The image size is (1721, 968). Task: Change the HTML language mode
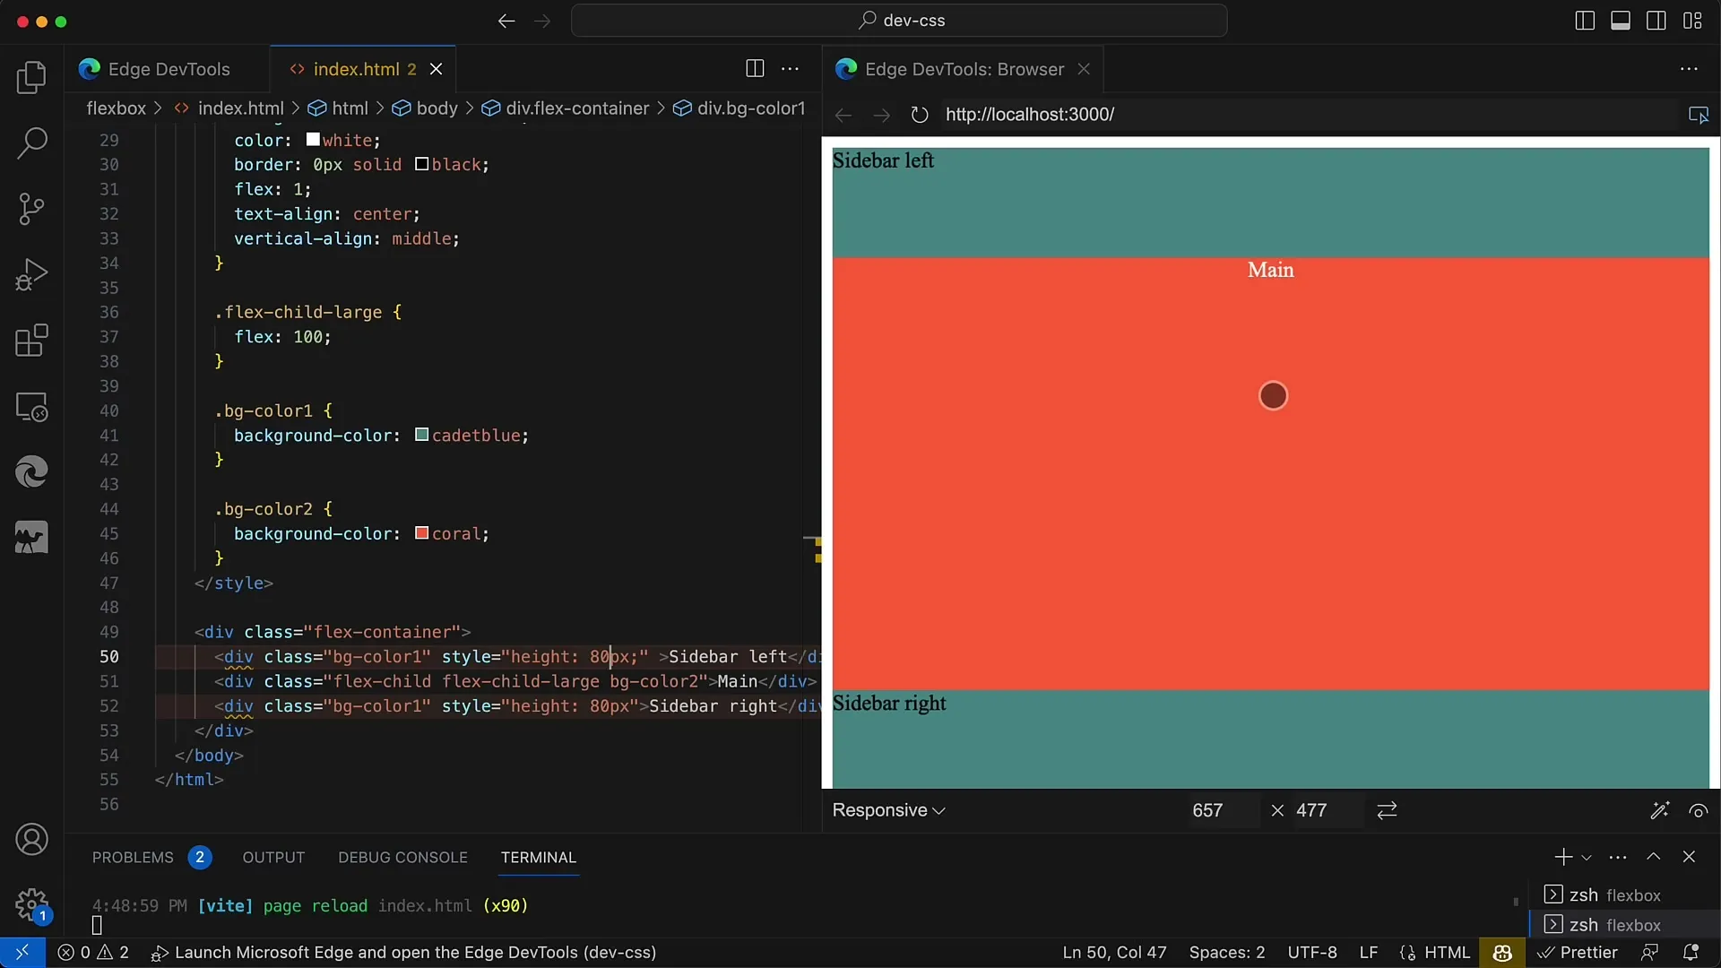pyautogui.click(x=1436, y=953)
